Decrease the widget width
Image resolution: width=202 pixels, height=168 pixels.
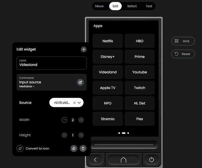(x=64, y=120)
